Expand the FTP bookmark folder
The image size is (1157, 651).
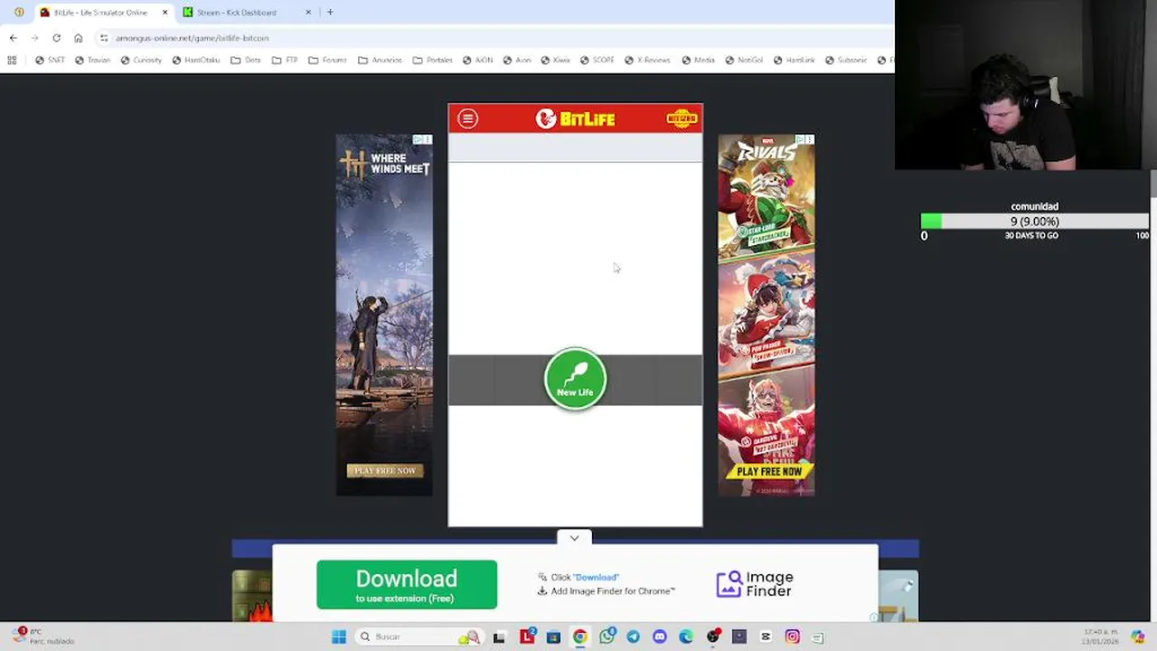[285, 61]
